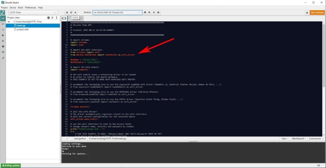Click the gear icon right of device info
The height and width of the screenshot is (168, 326).
(x=154, y=13)
